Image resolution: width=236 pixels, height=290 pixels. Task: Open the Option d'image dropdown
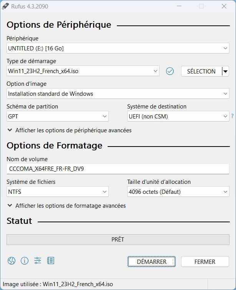tap(118, 94)
